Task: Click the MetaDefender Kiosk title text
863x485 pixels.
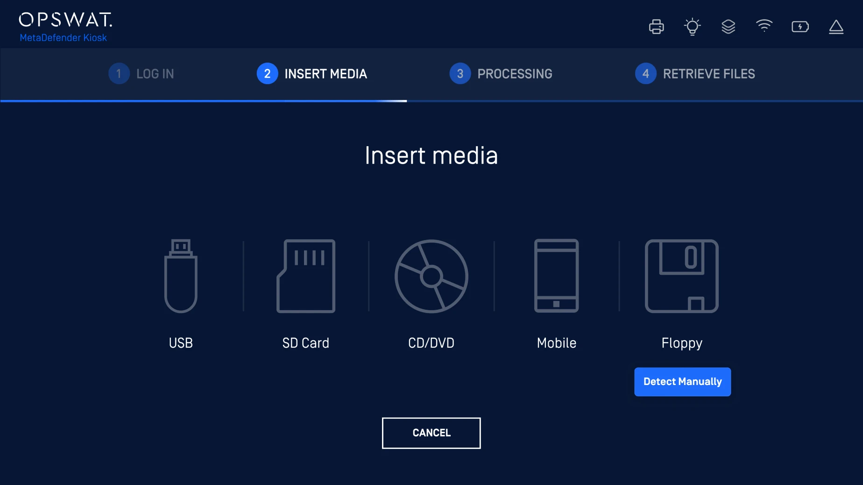Action: pos(63,38)
